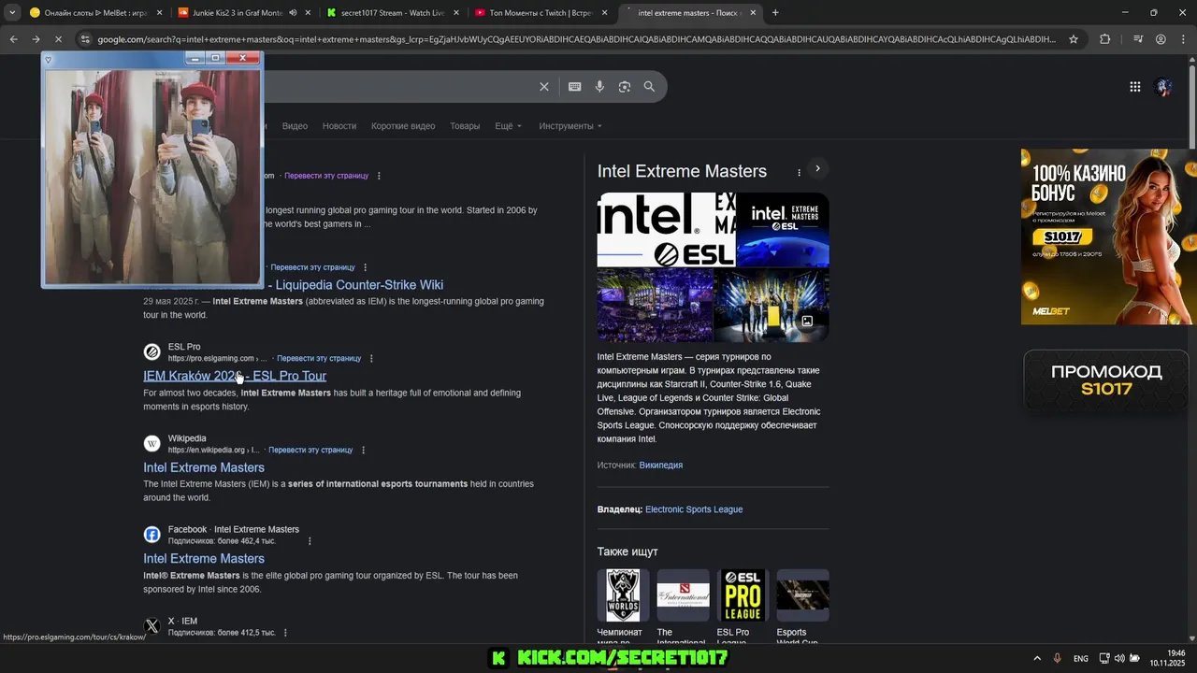Viewport: 1197px width, 673px height.
Task: Open Electronic Sports League owner link
Action: (694, 509)
